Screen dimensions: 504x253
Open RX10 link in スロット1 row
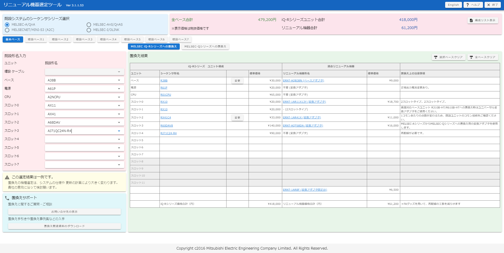point(164,109)
